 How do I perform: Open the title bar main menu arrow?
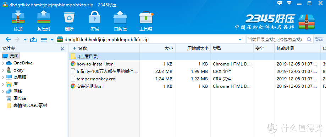point(289,3)
